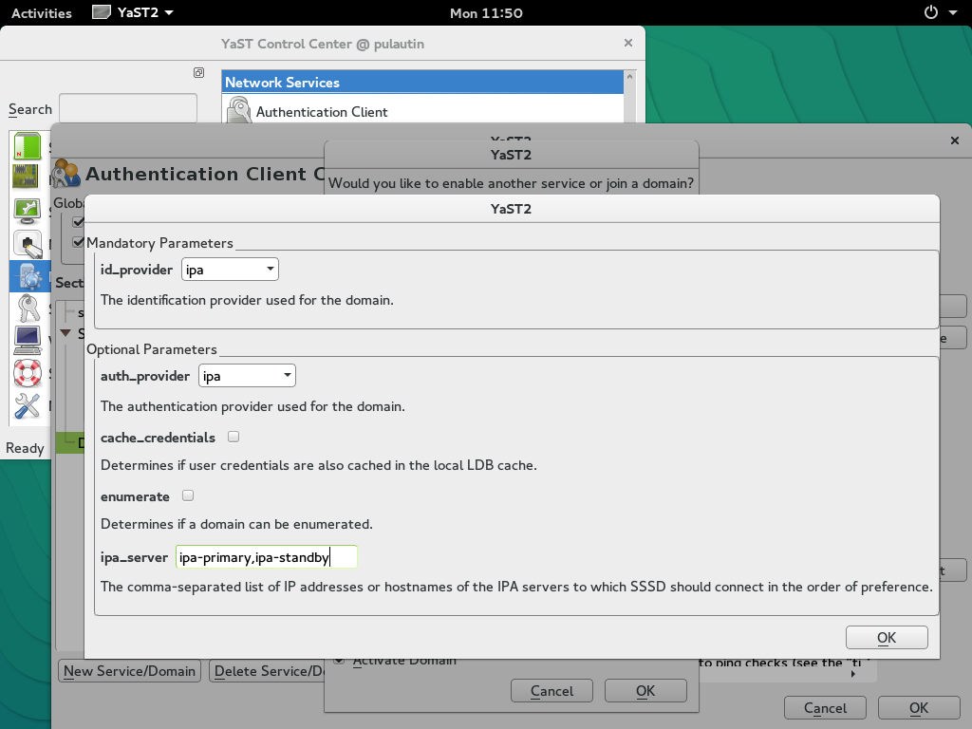Open the Software category in YaST sidebar
This screenshot has width=972, height=729.
coord(28,146)
